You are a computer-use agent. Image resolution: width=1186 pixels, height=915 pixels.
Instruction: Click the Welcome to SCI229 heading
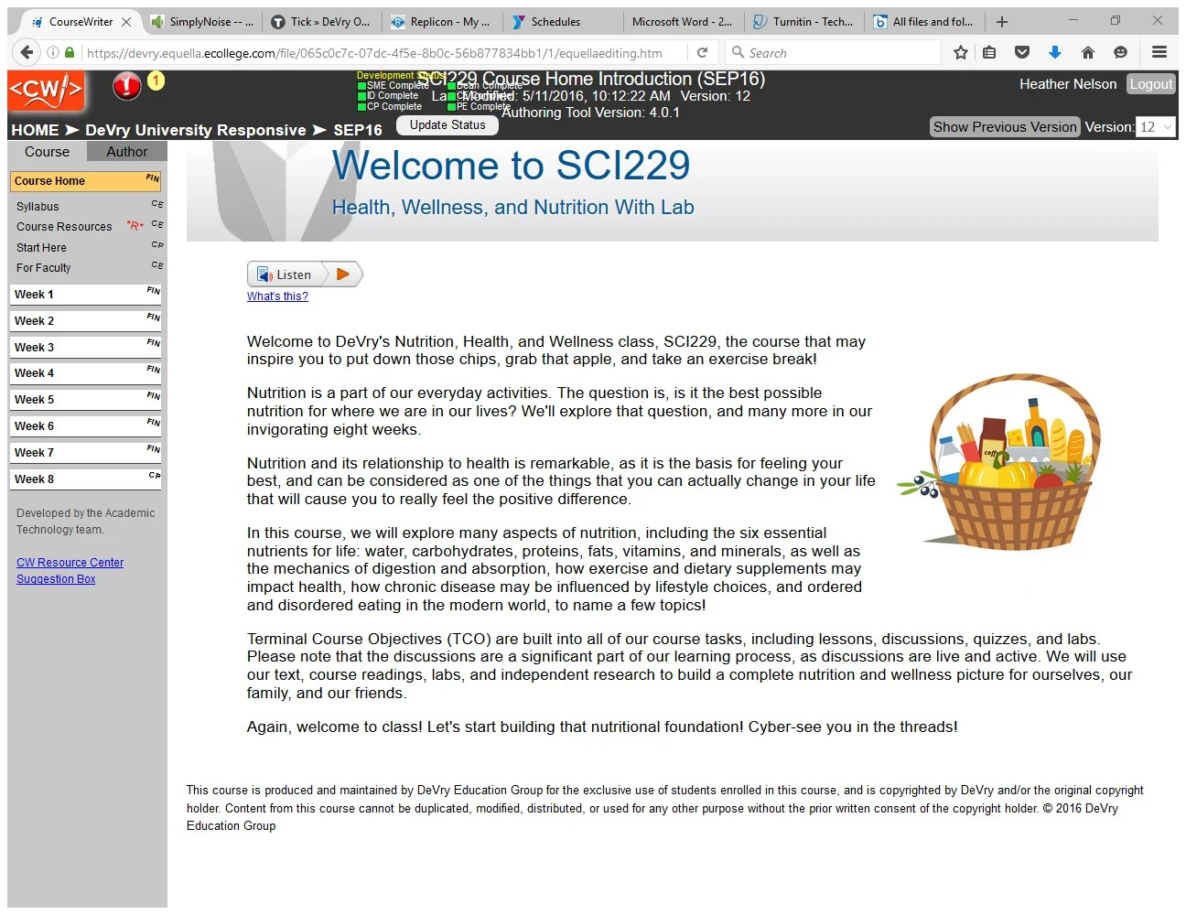pos(511,166)
